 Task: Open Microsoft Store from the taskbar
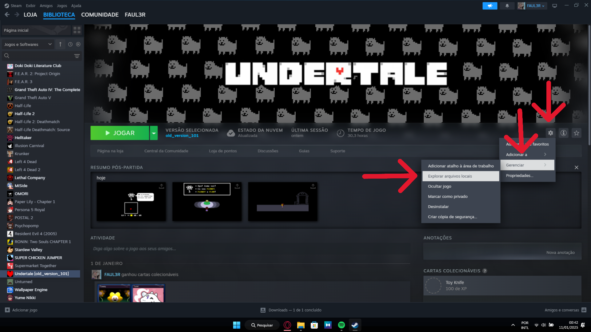point(314,325)
